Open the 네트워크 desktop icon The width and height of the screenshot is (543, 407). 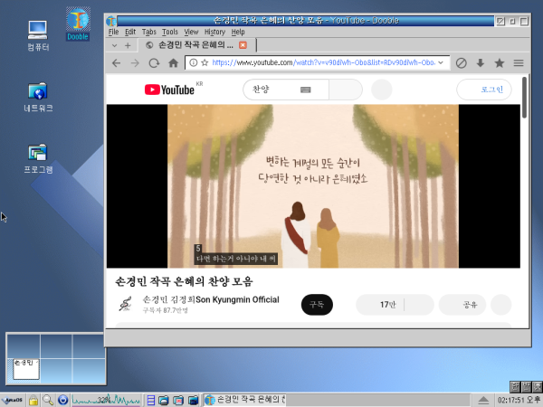point(38,98)
